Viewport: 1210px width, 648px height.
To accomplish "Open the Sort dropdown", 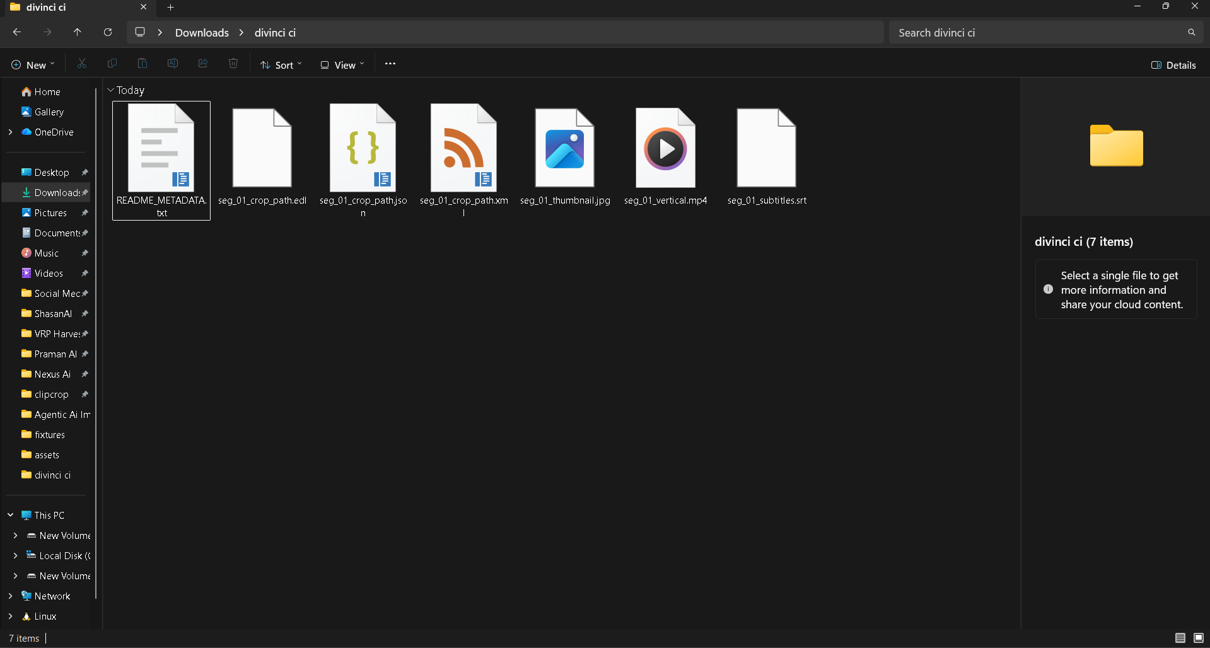I will (x=281, y=65).
